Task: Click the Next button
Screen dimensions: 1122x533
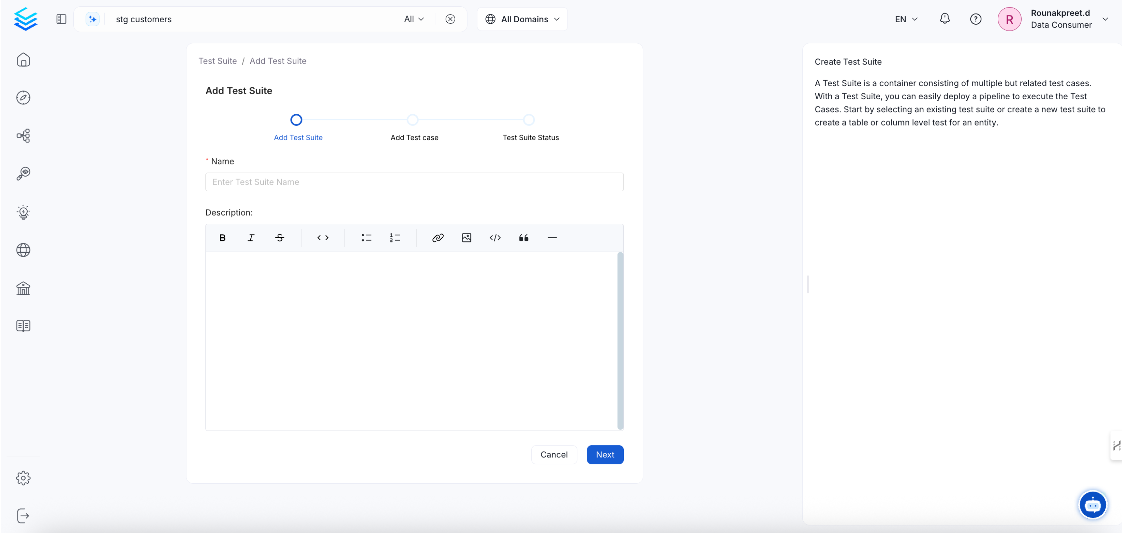Action: pyautogui.click(x=605, y=455)
